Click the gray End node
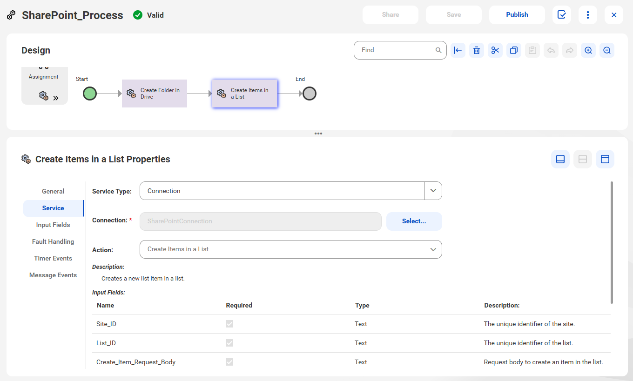Viewport: 633px width, 381px height. pyautogui.click(x=310, y=94)
